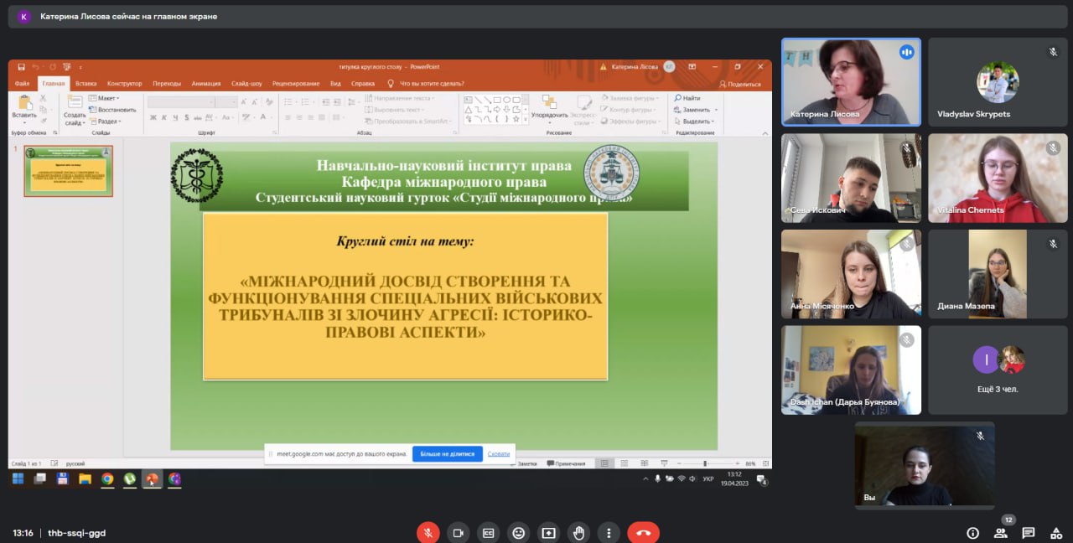
Task: Toggle the camera button in Meet
Action: pyautogui.click(x=459, y=533)
